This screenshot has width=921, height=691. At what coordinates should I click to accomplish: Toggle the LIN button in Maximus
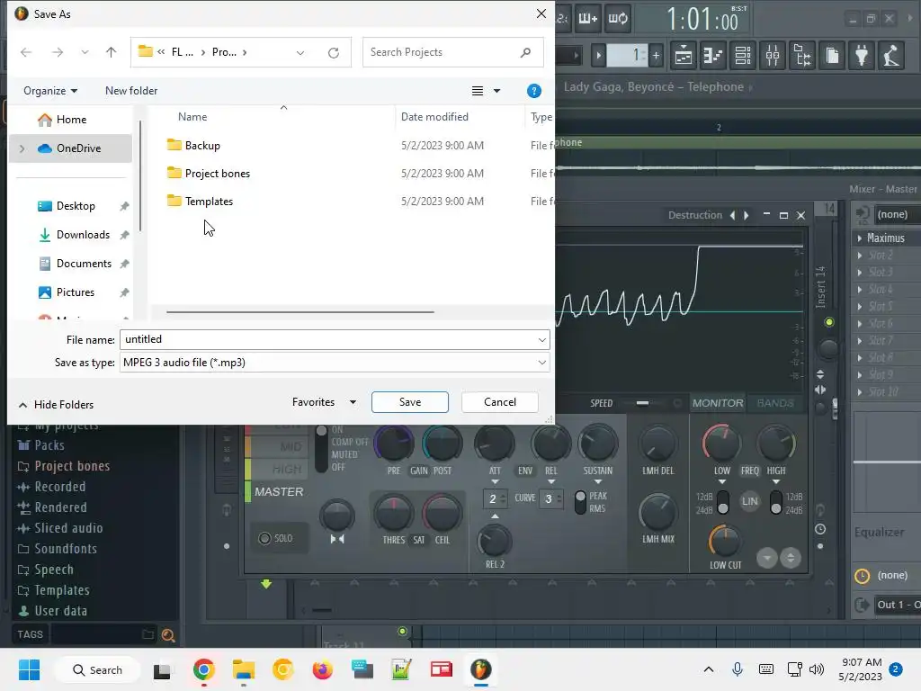click(x=749, y=501)
